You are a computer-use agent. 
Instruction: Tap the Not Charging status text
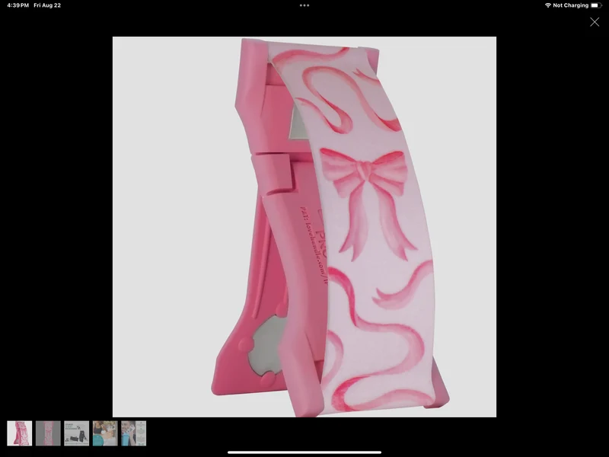click(x=570, y=5)
